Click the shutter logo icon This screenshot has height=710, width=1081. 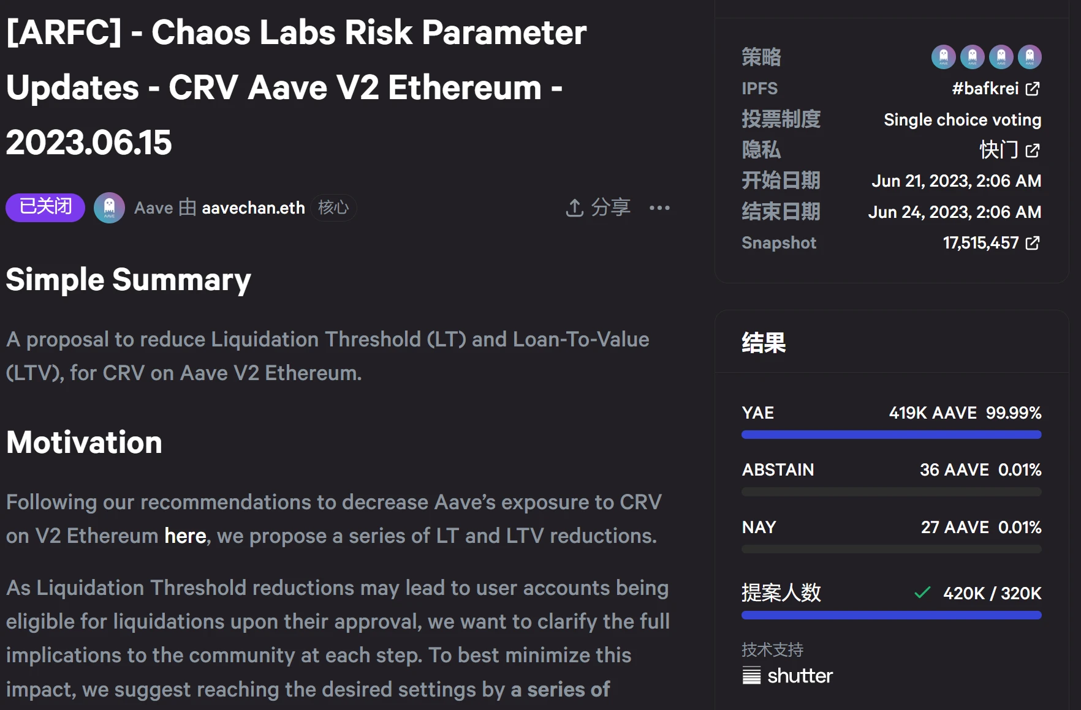coord(751,676)
